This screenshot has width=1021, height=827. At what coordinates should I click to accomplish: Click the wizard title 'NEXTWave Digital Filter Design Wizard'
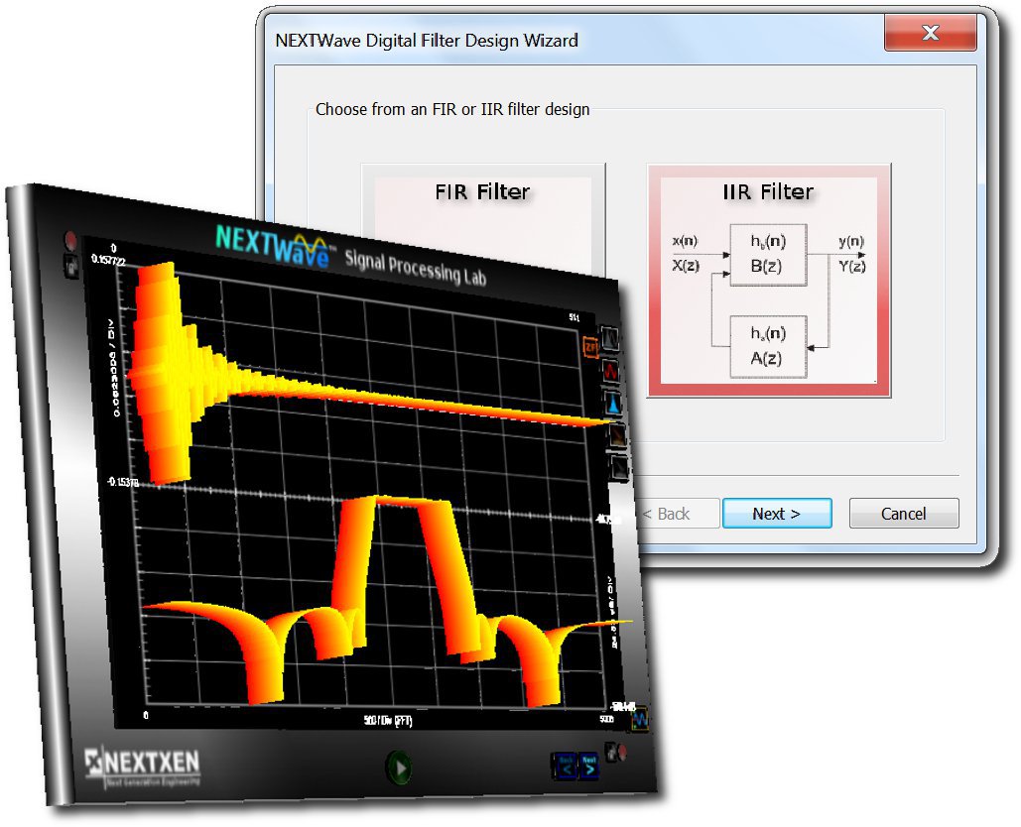pyautogui.click(x=427, y=41)
